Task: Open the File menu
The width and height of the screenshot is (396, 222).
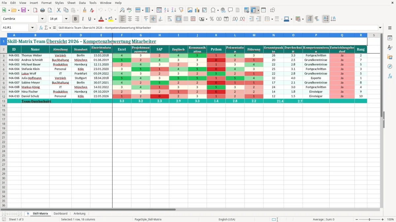Action: [4, 3]
